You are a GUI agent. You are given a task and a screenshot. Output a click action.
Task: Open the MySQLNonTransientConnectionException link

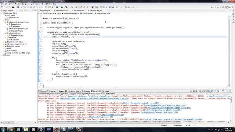[x=94, y=99]
